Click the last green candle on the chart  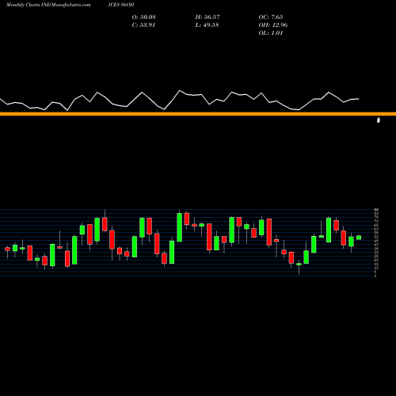click(359, 238)
